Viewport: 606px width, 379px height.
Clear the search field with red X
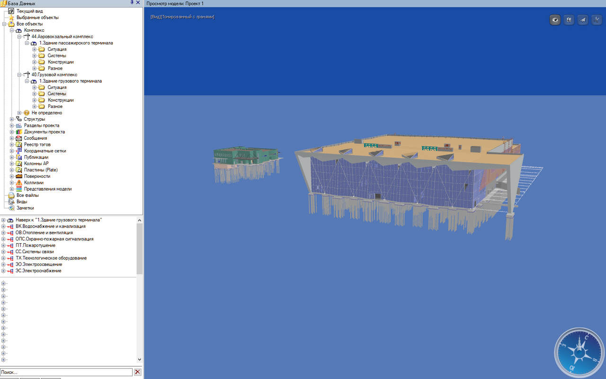138,372
